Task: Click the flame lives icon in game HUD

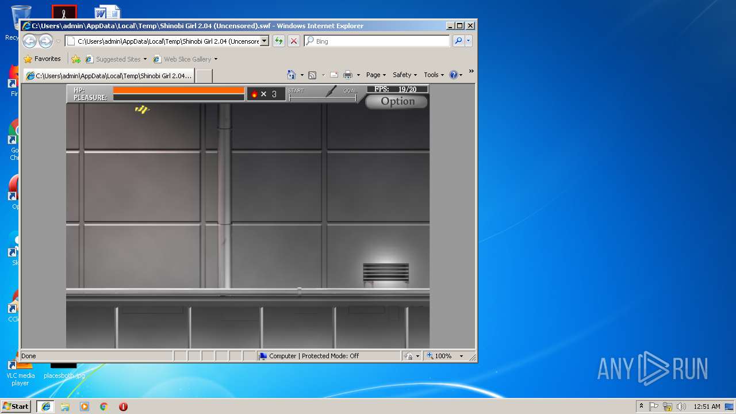Action: [x=254, y=94]
